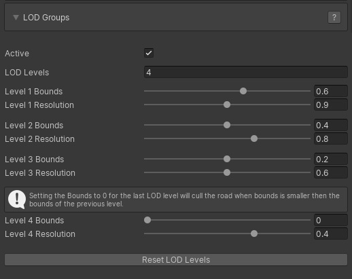The width and height of the screenshot is (352, 279).
Task: Select the Level 2 Resolution value field
Action: (x=330, y=138)
